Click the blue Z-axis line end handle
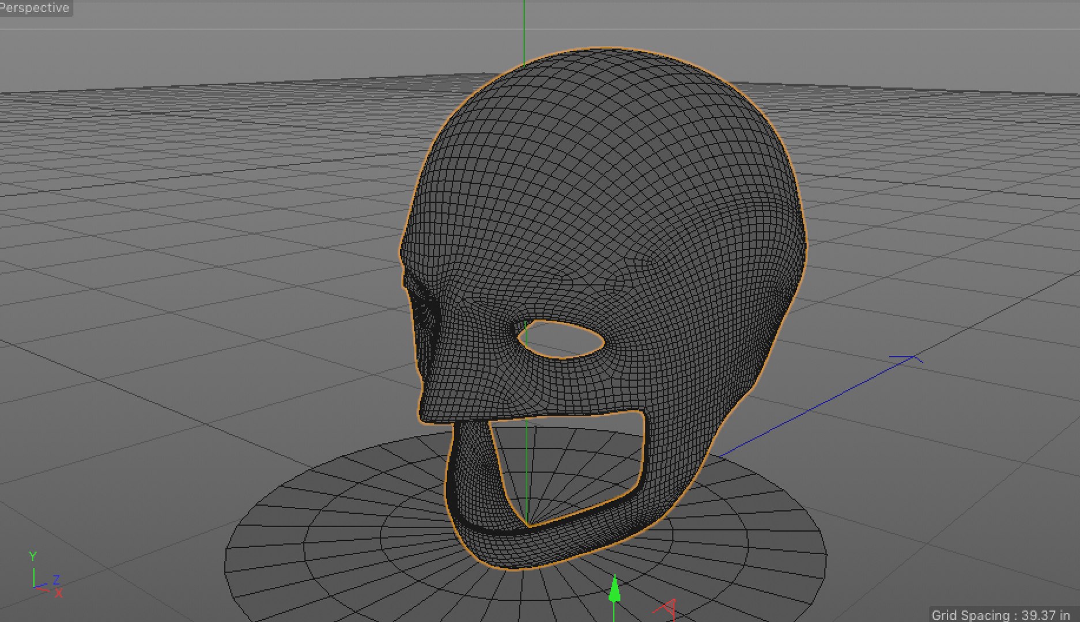 click(x=907, y=359)
